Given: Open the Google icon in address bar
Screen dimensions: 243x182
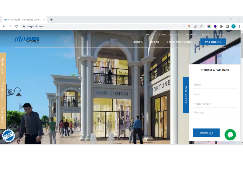Looking at the screenshot, I should 189,26.
